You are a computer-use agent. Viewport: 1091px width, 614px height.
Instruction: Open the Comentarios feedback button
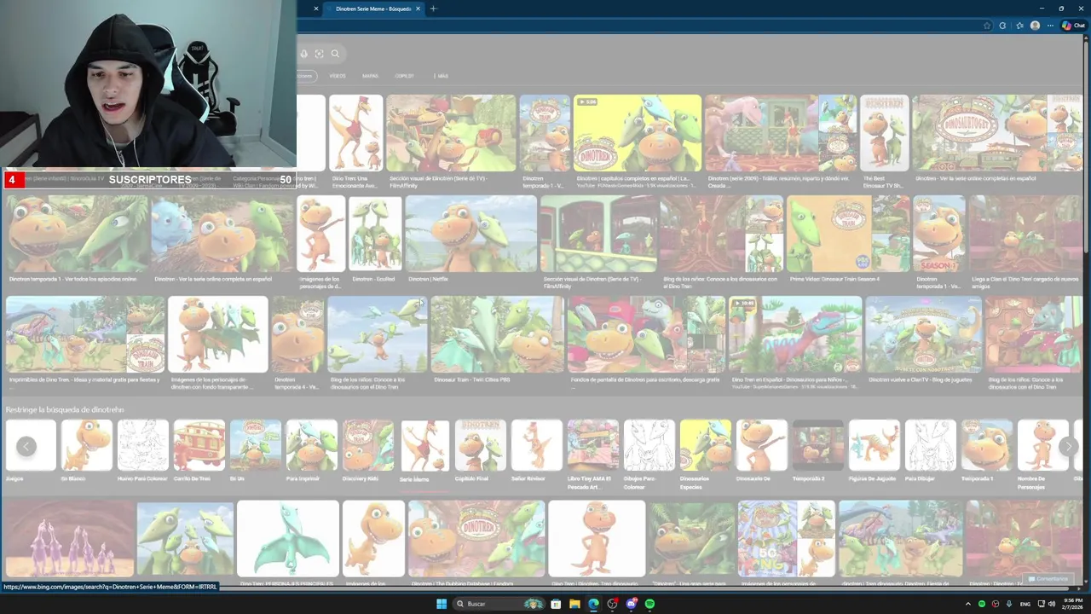point(1048,579)
